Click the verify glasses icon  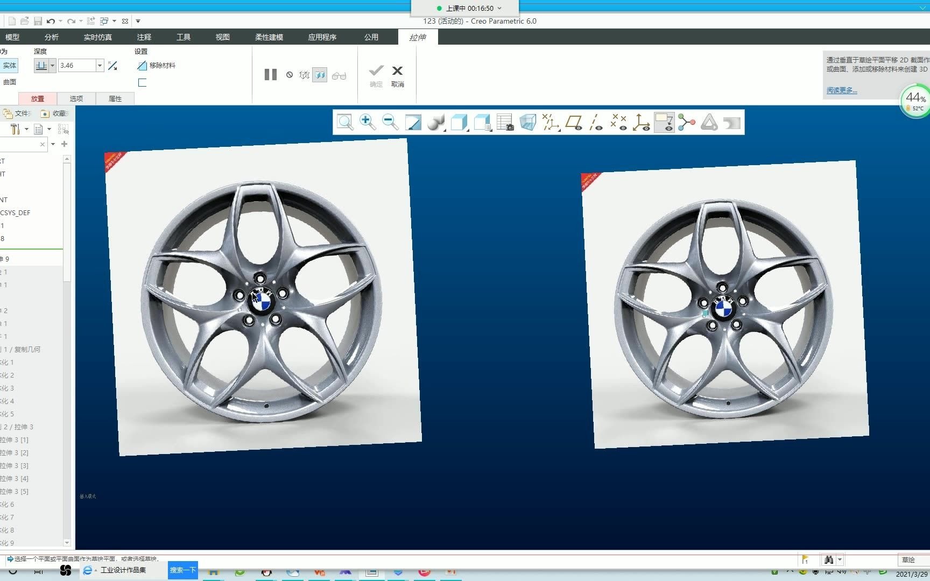(x=339, y=76)
